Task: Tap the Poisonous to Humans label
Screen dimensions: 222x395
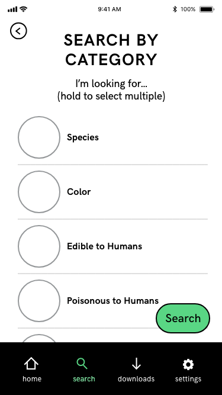Action: pyautogui.click(x=112, y=300)
